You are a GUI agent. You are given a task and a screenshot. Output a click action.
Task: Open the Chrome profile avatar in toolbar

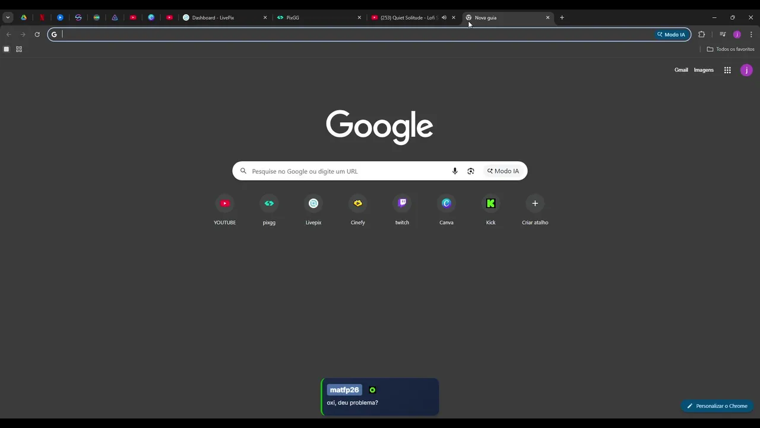pyautogui.click(x=737, y=34)
